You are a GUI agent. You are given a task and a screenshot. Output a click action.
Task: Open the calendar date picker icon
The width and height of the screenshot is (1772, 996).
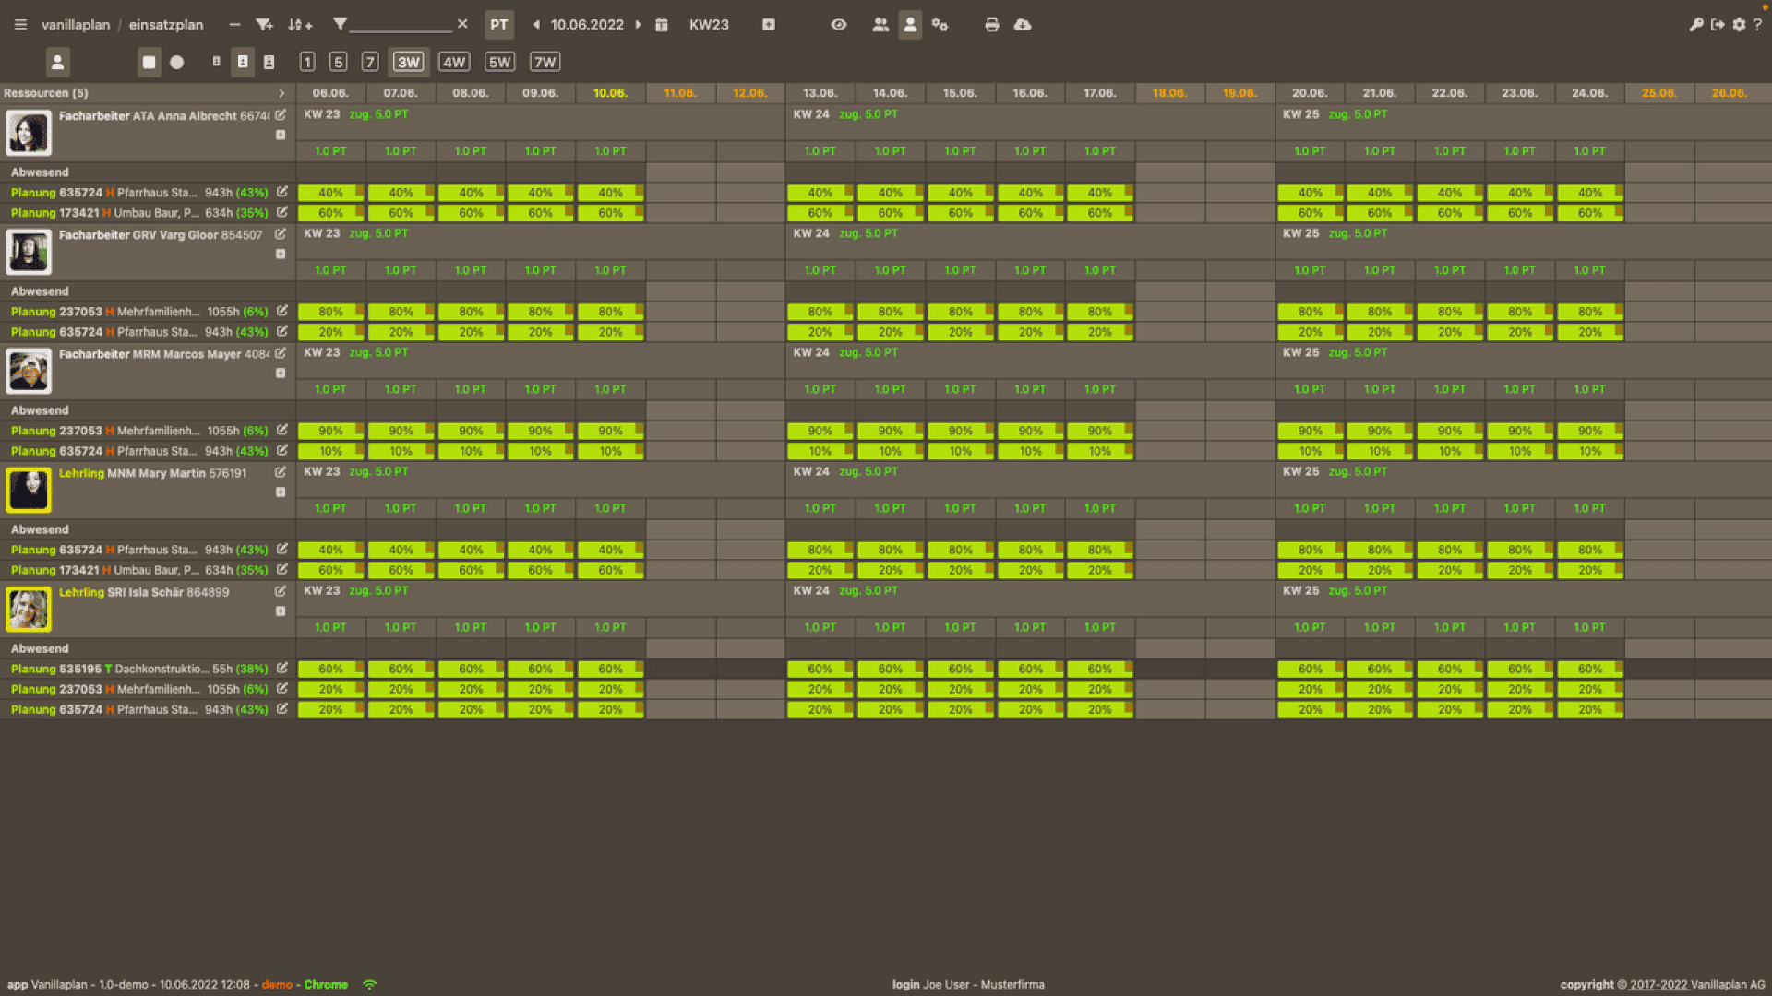[662, 25]
